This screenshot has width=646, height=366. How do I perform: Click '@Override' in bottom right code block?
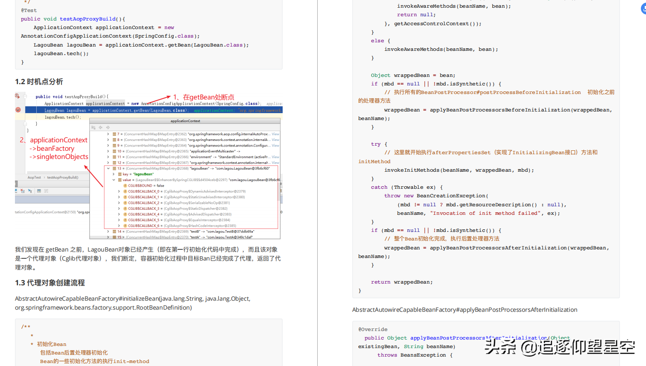373,329
